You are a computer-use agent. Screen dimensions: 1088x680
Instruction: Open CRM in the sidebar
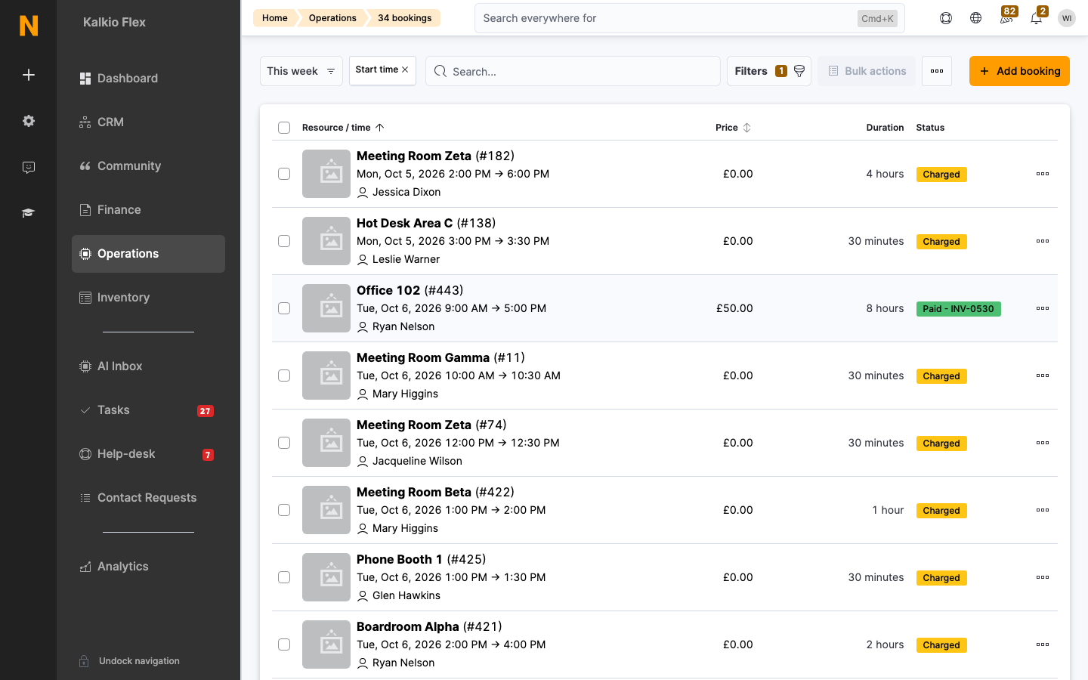pyautogui.click(x=148, y=122)
